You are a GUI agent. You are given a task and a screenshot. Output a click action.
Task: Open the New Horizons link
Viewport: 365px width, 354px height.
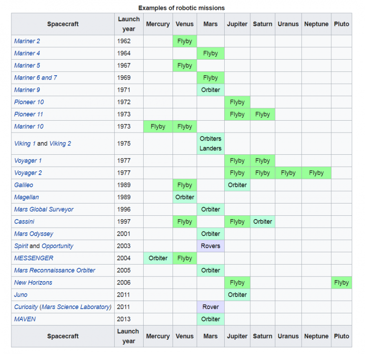click(33, 283)
